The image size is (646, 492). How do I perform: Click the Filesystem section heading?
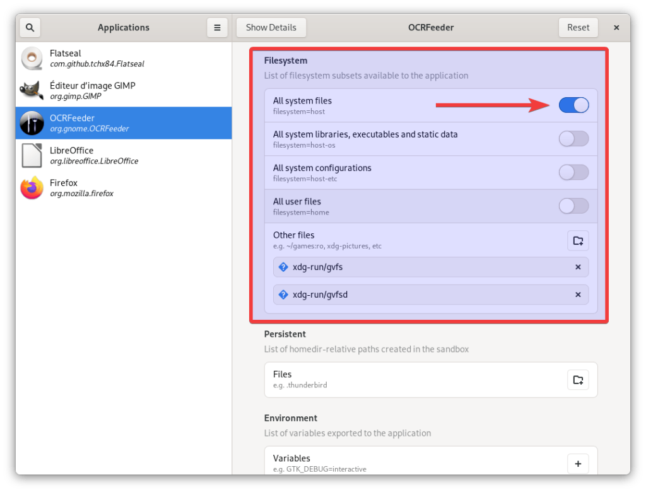pyautogui.click(x=286, y=61)
